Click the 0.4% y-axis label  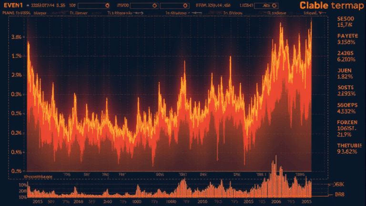pos(16,152)
